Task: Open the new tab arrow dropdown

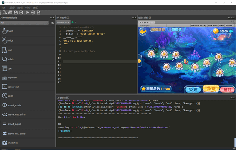Action: (76, 22)
